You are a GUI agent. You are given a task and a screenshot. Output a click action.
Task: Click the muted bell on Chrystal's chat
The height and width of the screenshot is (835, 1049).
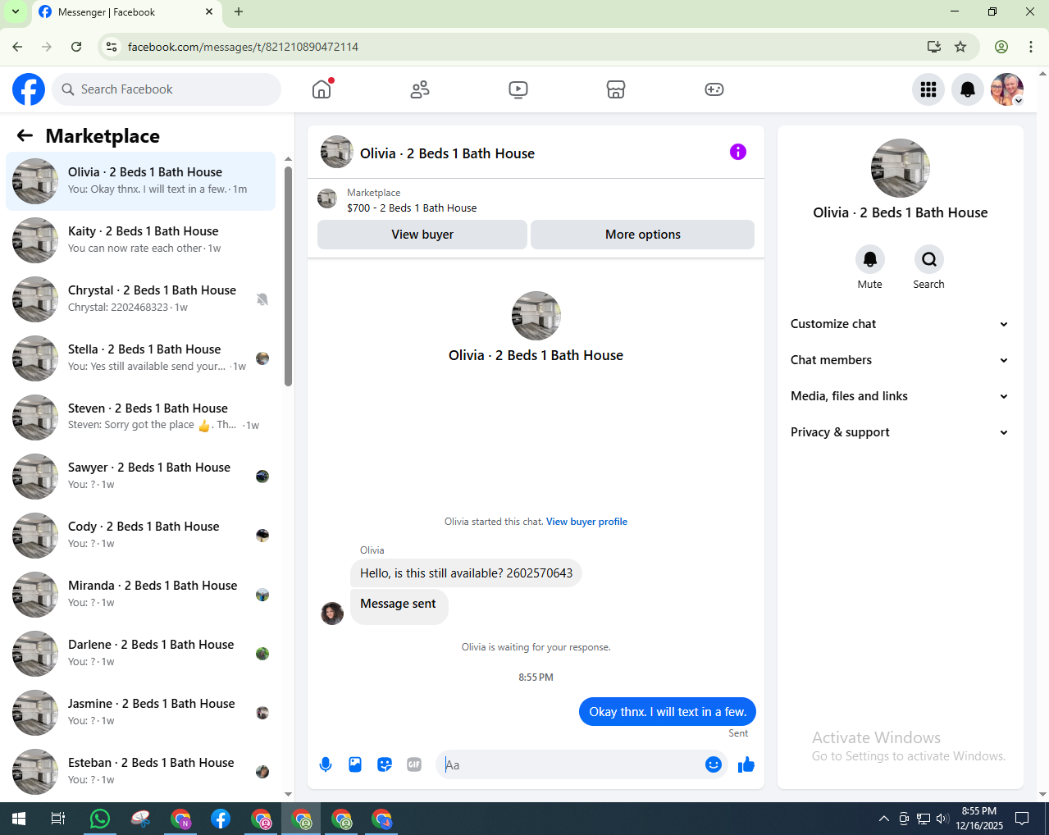pos(262,299)
